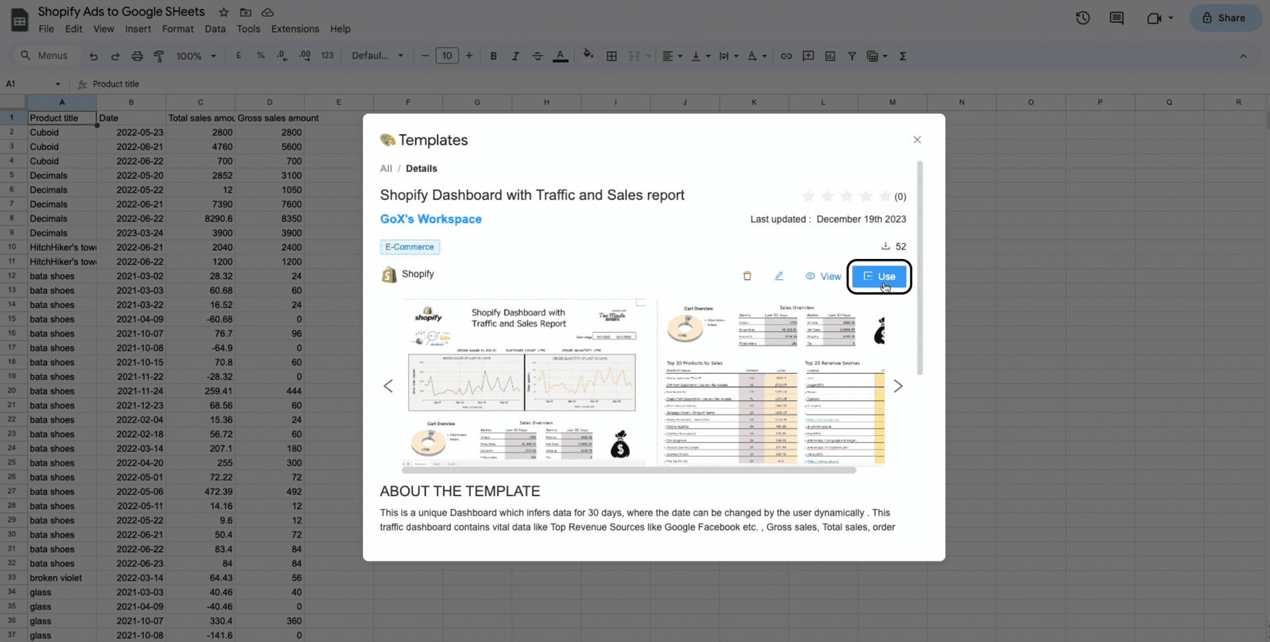Open the version history clock icon
This screenshot has height=642, width=1270.
(x=1083, y=18)
